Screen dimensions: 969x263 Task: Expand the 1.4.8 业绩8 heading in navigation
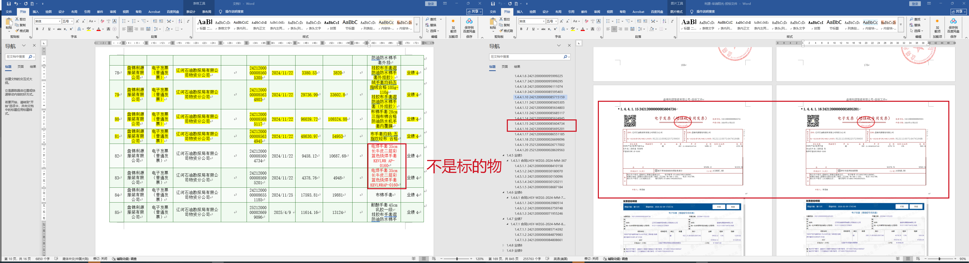click(504, 245)
